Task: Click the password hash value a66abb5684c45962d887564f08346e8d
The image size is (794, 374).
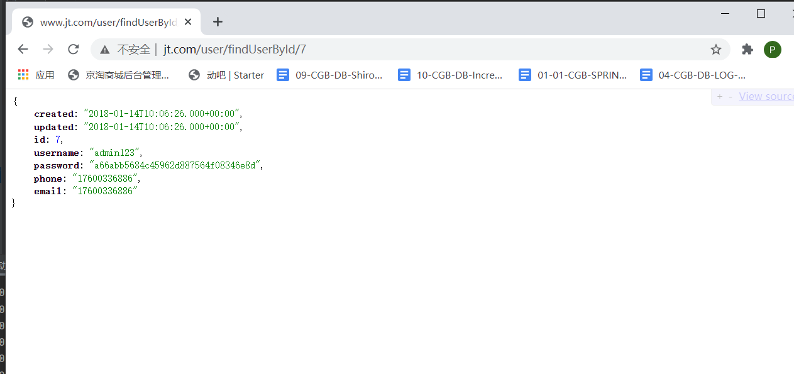Action: [x=174, y=165]
